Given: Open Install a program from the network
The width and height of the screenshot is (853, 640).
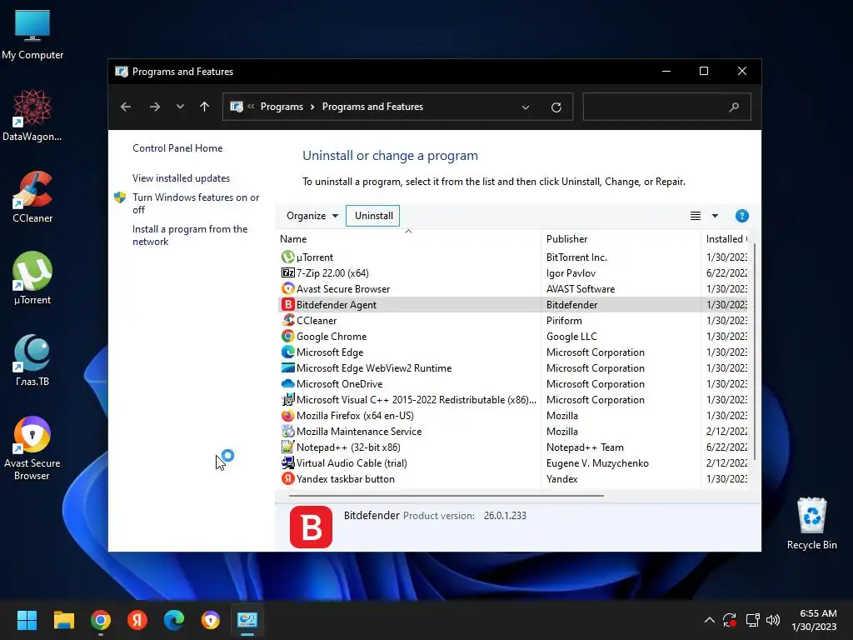Looking at the screenshot, I should pyautogui.click(x=190, y=235).
